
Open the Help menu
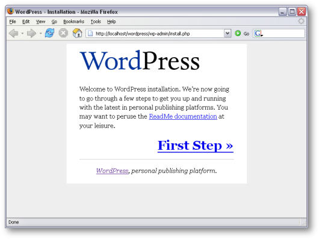click(x=111, y=22)
